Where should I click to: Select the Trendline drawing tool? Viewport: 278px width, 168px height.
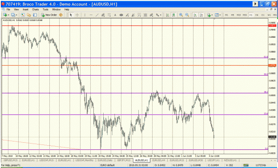coord(97,15)
